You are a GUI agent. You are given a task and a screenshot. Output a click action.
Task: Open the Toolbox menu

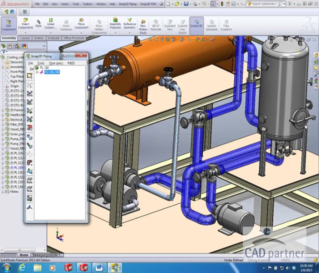88,4
